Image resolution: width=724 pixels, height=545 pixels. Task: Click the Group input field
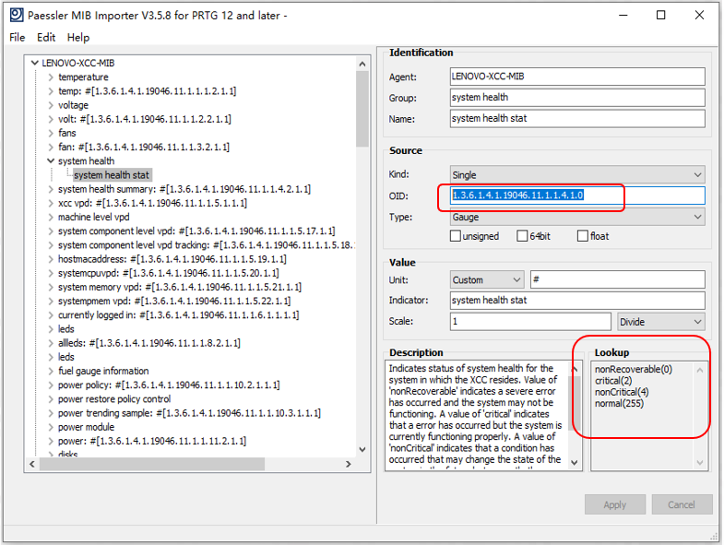[577, 98]
